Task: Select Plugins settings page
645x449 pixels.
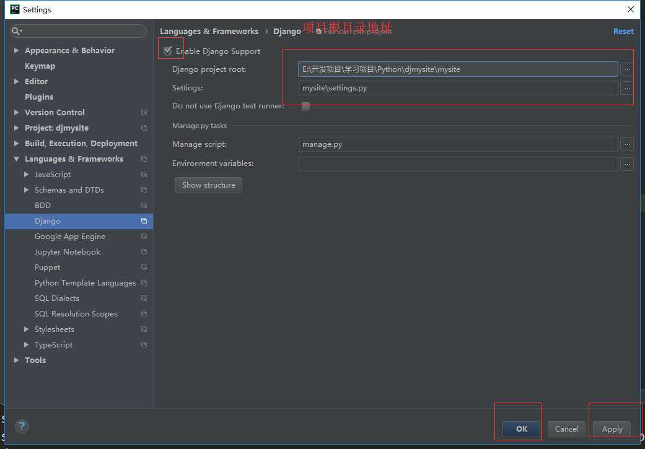Action: 39,97
